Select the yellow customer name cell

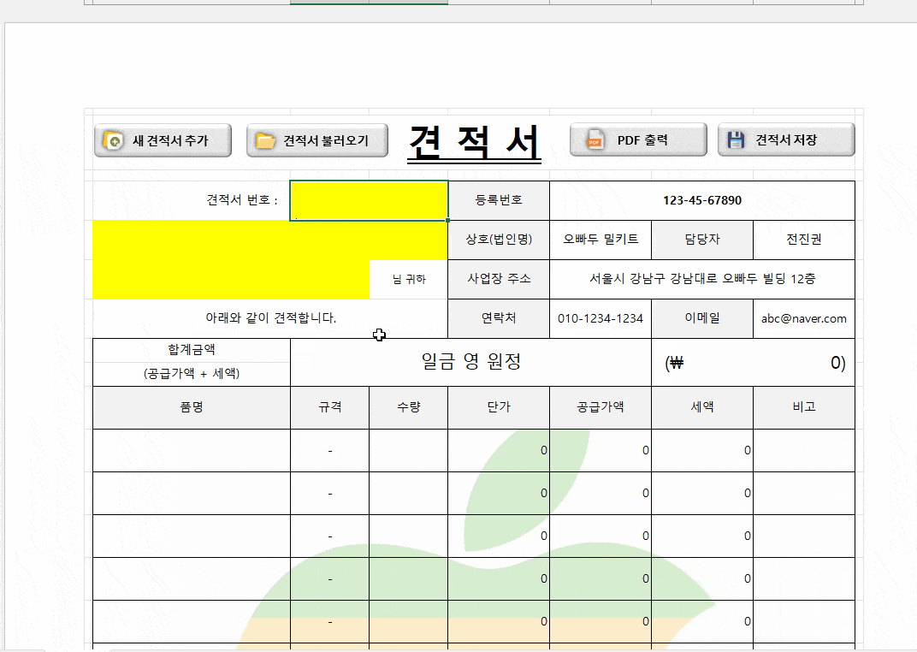pos(231,279)
